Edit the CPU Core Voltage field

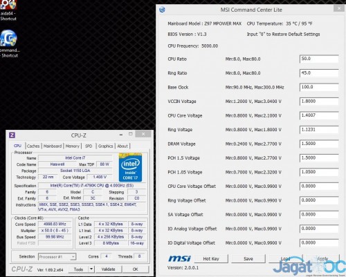(319, 115)
